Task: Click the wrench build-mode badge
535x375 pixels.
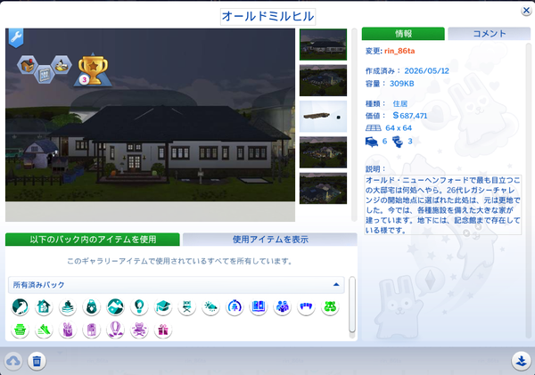Action: (16, 37)
